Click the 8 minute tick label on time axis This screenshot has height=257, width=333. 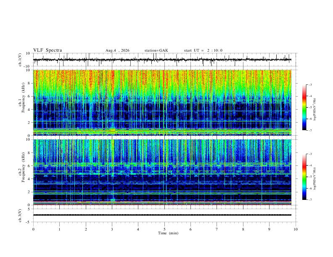[x=243, y=229]
